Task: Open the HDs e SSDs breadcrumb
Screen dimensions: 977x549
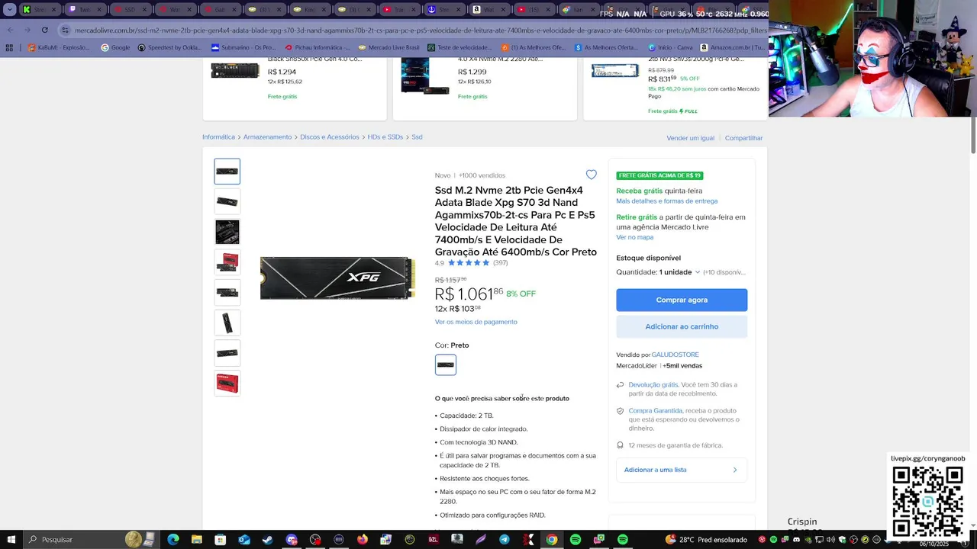Action: 385,137
